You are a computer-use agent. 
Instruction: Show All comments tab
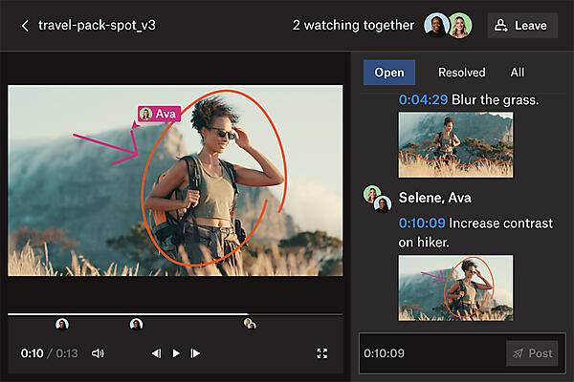pos(518,73)
